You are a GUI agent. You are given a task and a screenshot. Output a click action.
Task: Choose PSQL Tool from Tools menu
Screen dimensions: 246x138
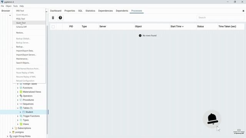pos(29,19)
